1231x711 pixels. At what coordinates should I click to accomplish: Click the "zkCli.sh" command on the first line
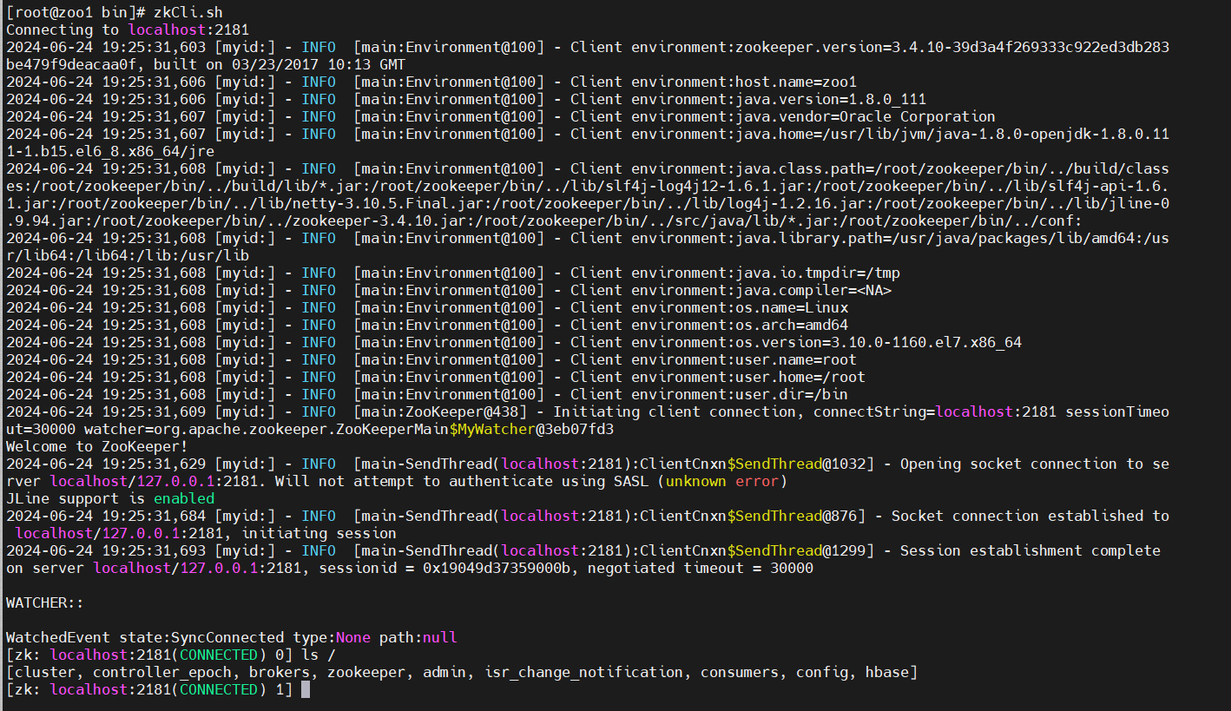[x=188, y=12]
